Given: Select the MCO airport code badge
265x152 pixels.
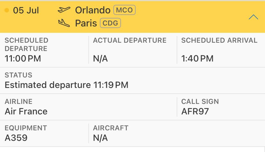Looking at the screenshot, I should (x=124, y=10).
